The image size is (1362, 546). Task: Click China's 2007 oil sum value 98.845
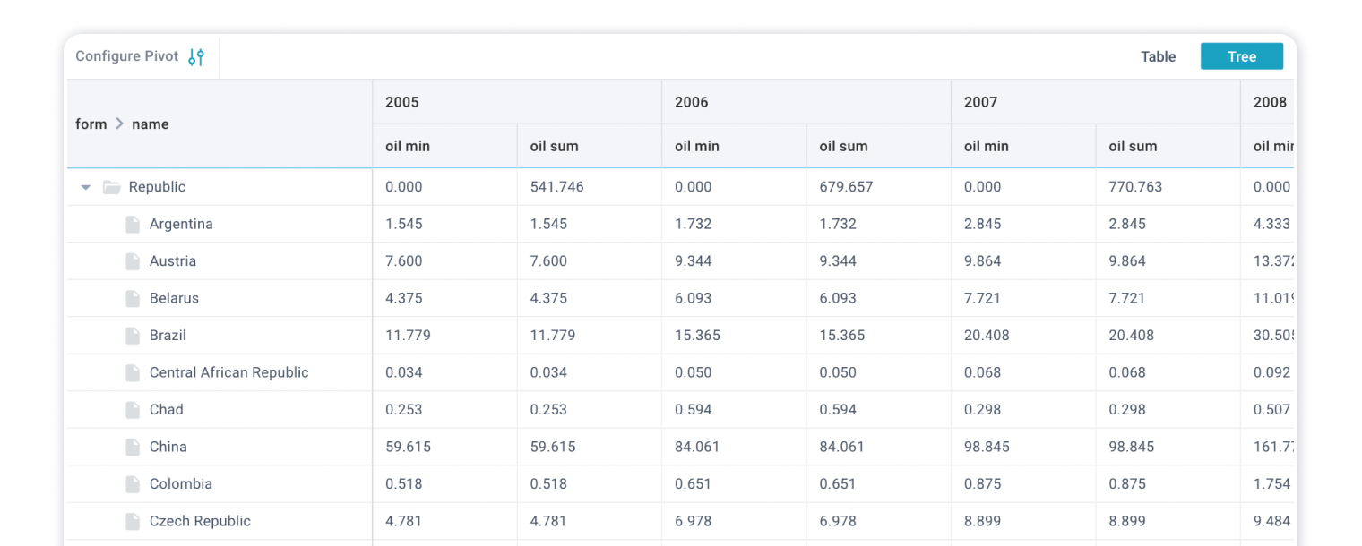pos(1168,448)
